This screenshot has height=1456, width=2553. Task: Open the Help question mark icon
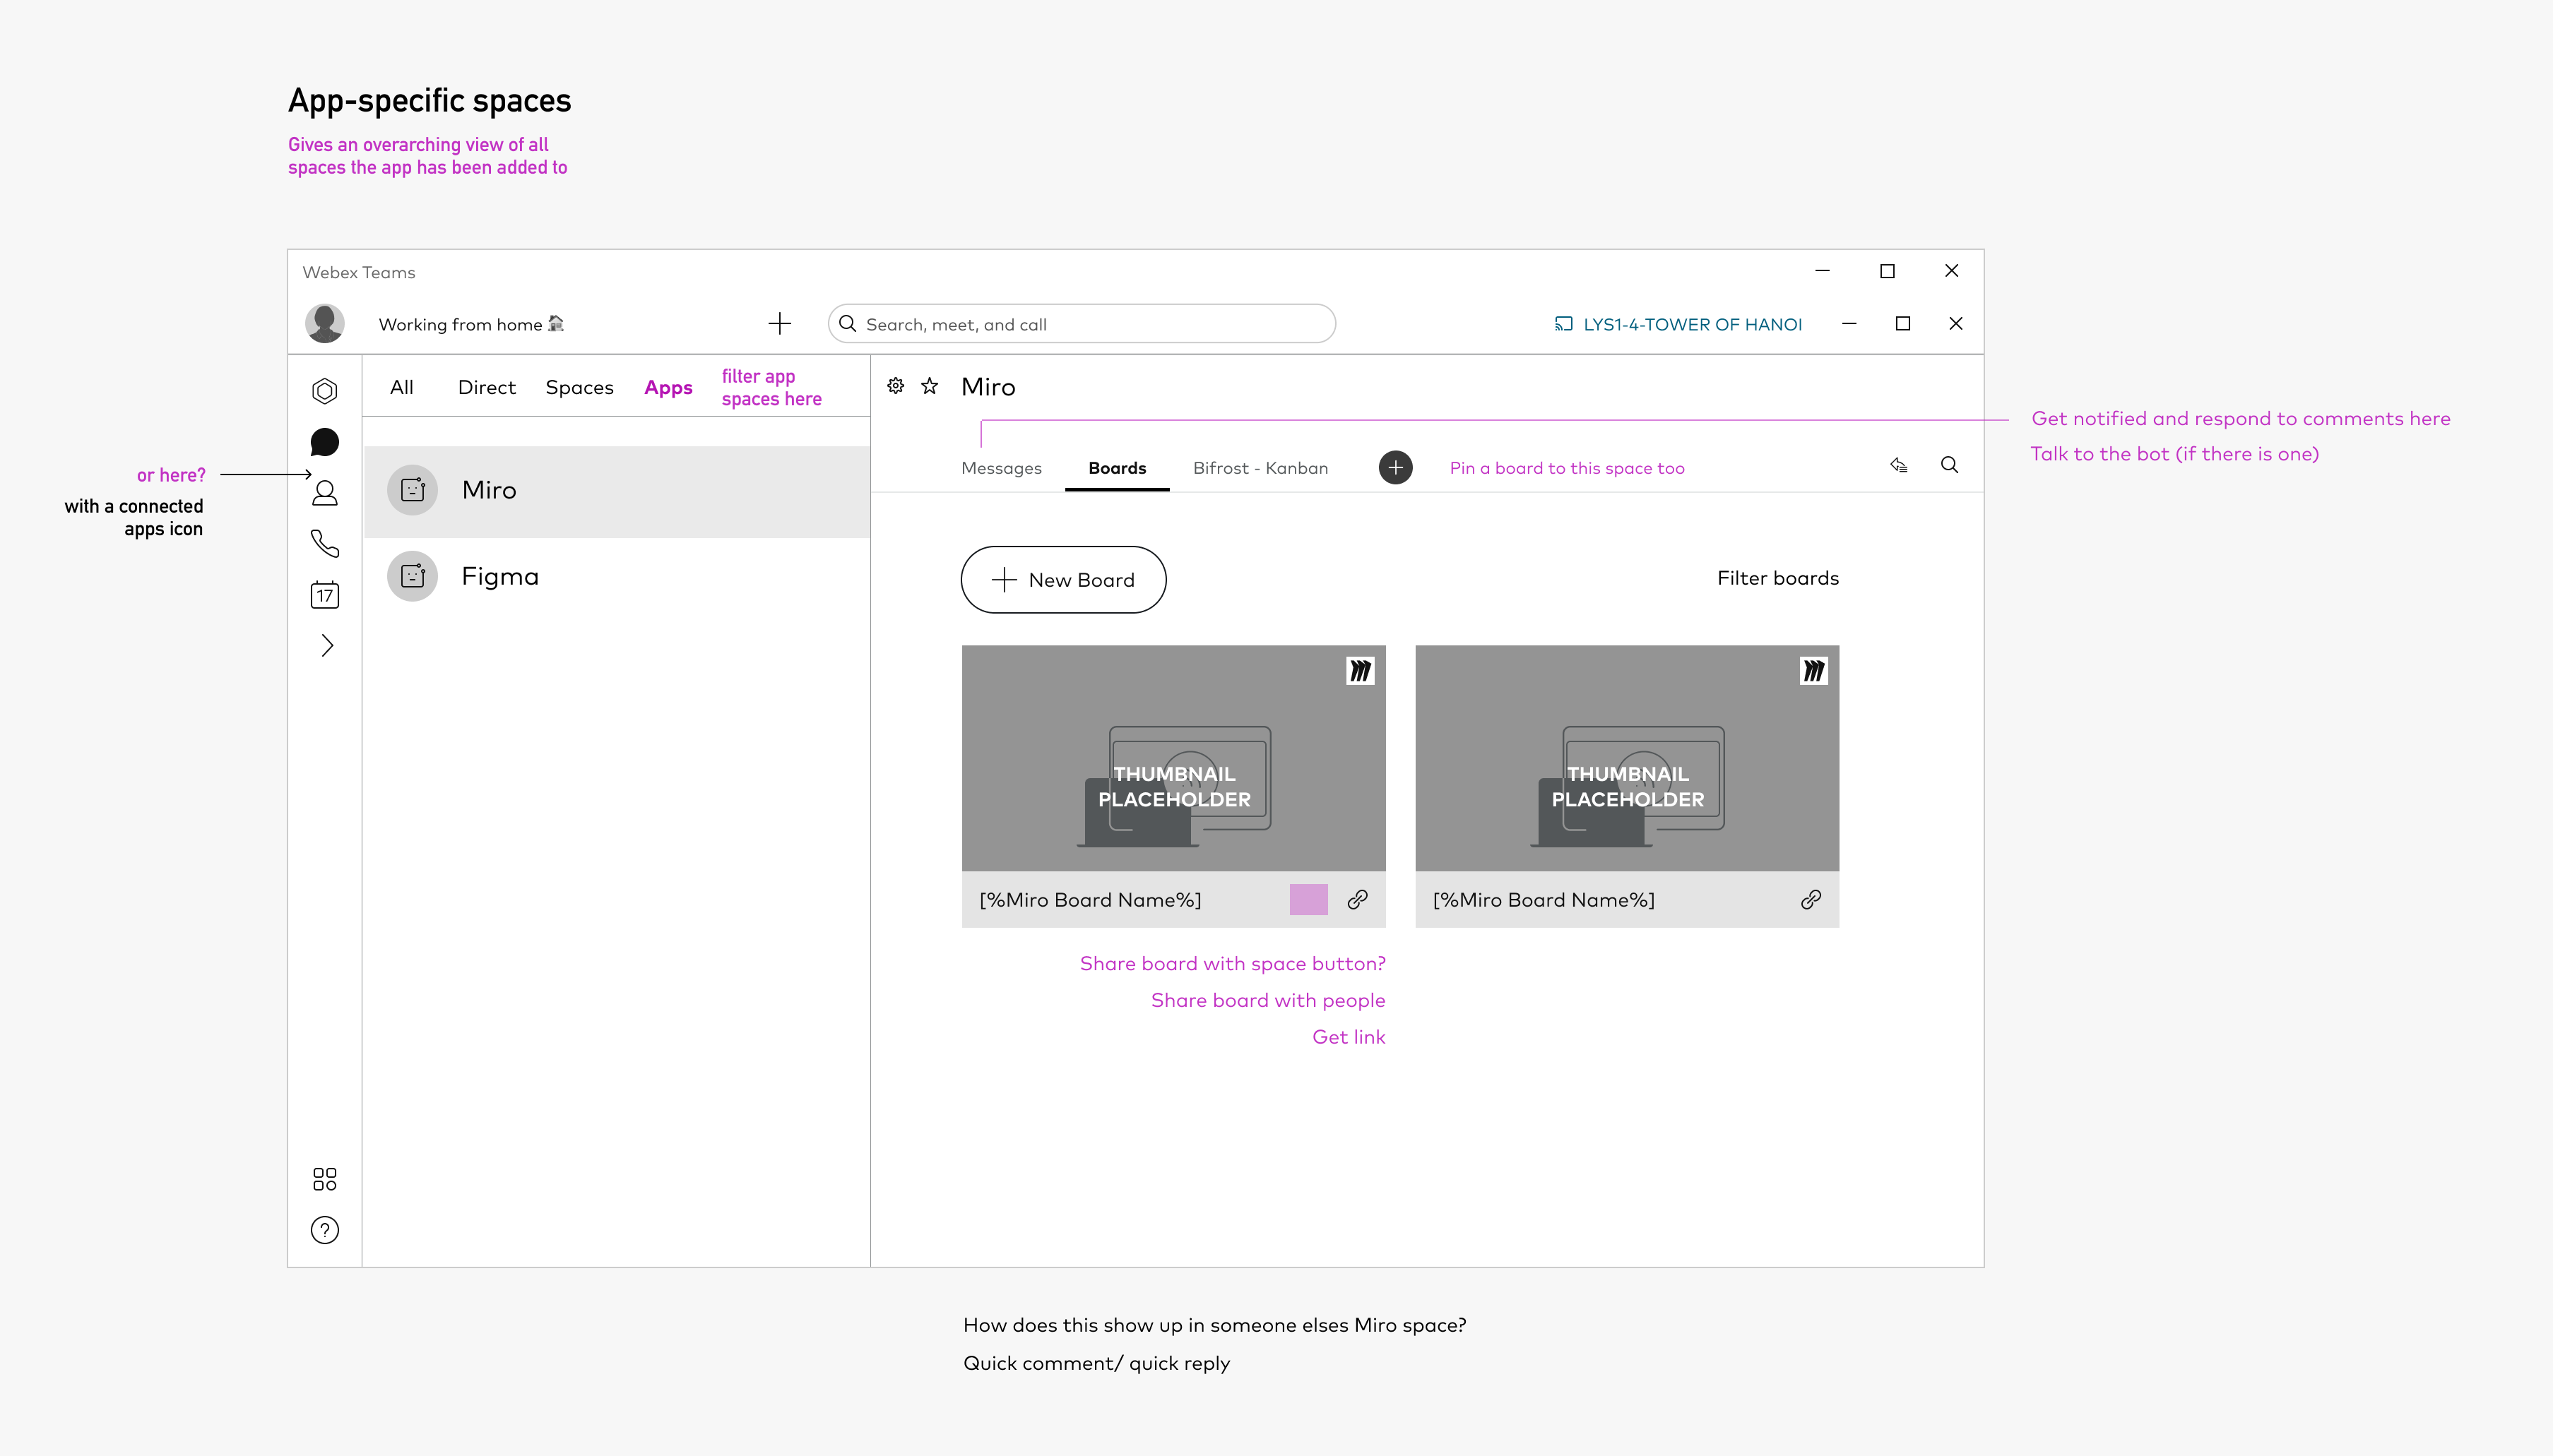[324, 1230]
